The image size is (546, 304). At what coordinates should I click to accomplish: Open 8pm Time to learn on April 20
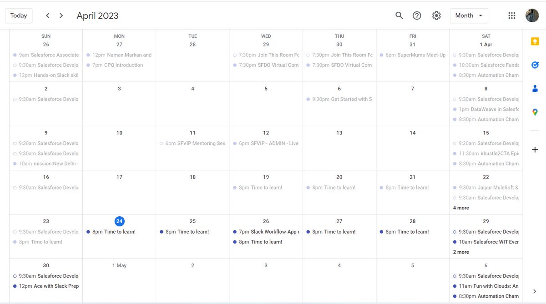click(x=339, y=187)
